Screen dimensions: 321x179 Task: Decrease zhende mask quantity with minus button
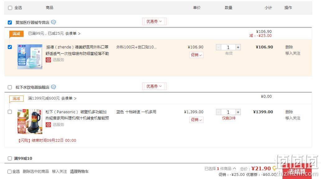(x=218, y=47)
